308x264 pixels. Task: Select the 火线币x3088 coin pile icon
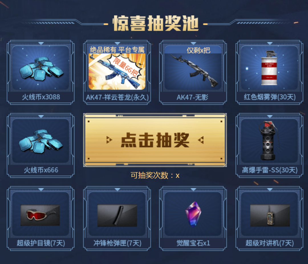click(41, 68)
